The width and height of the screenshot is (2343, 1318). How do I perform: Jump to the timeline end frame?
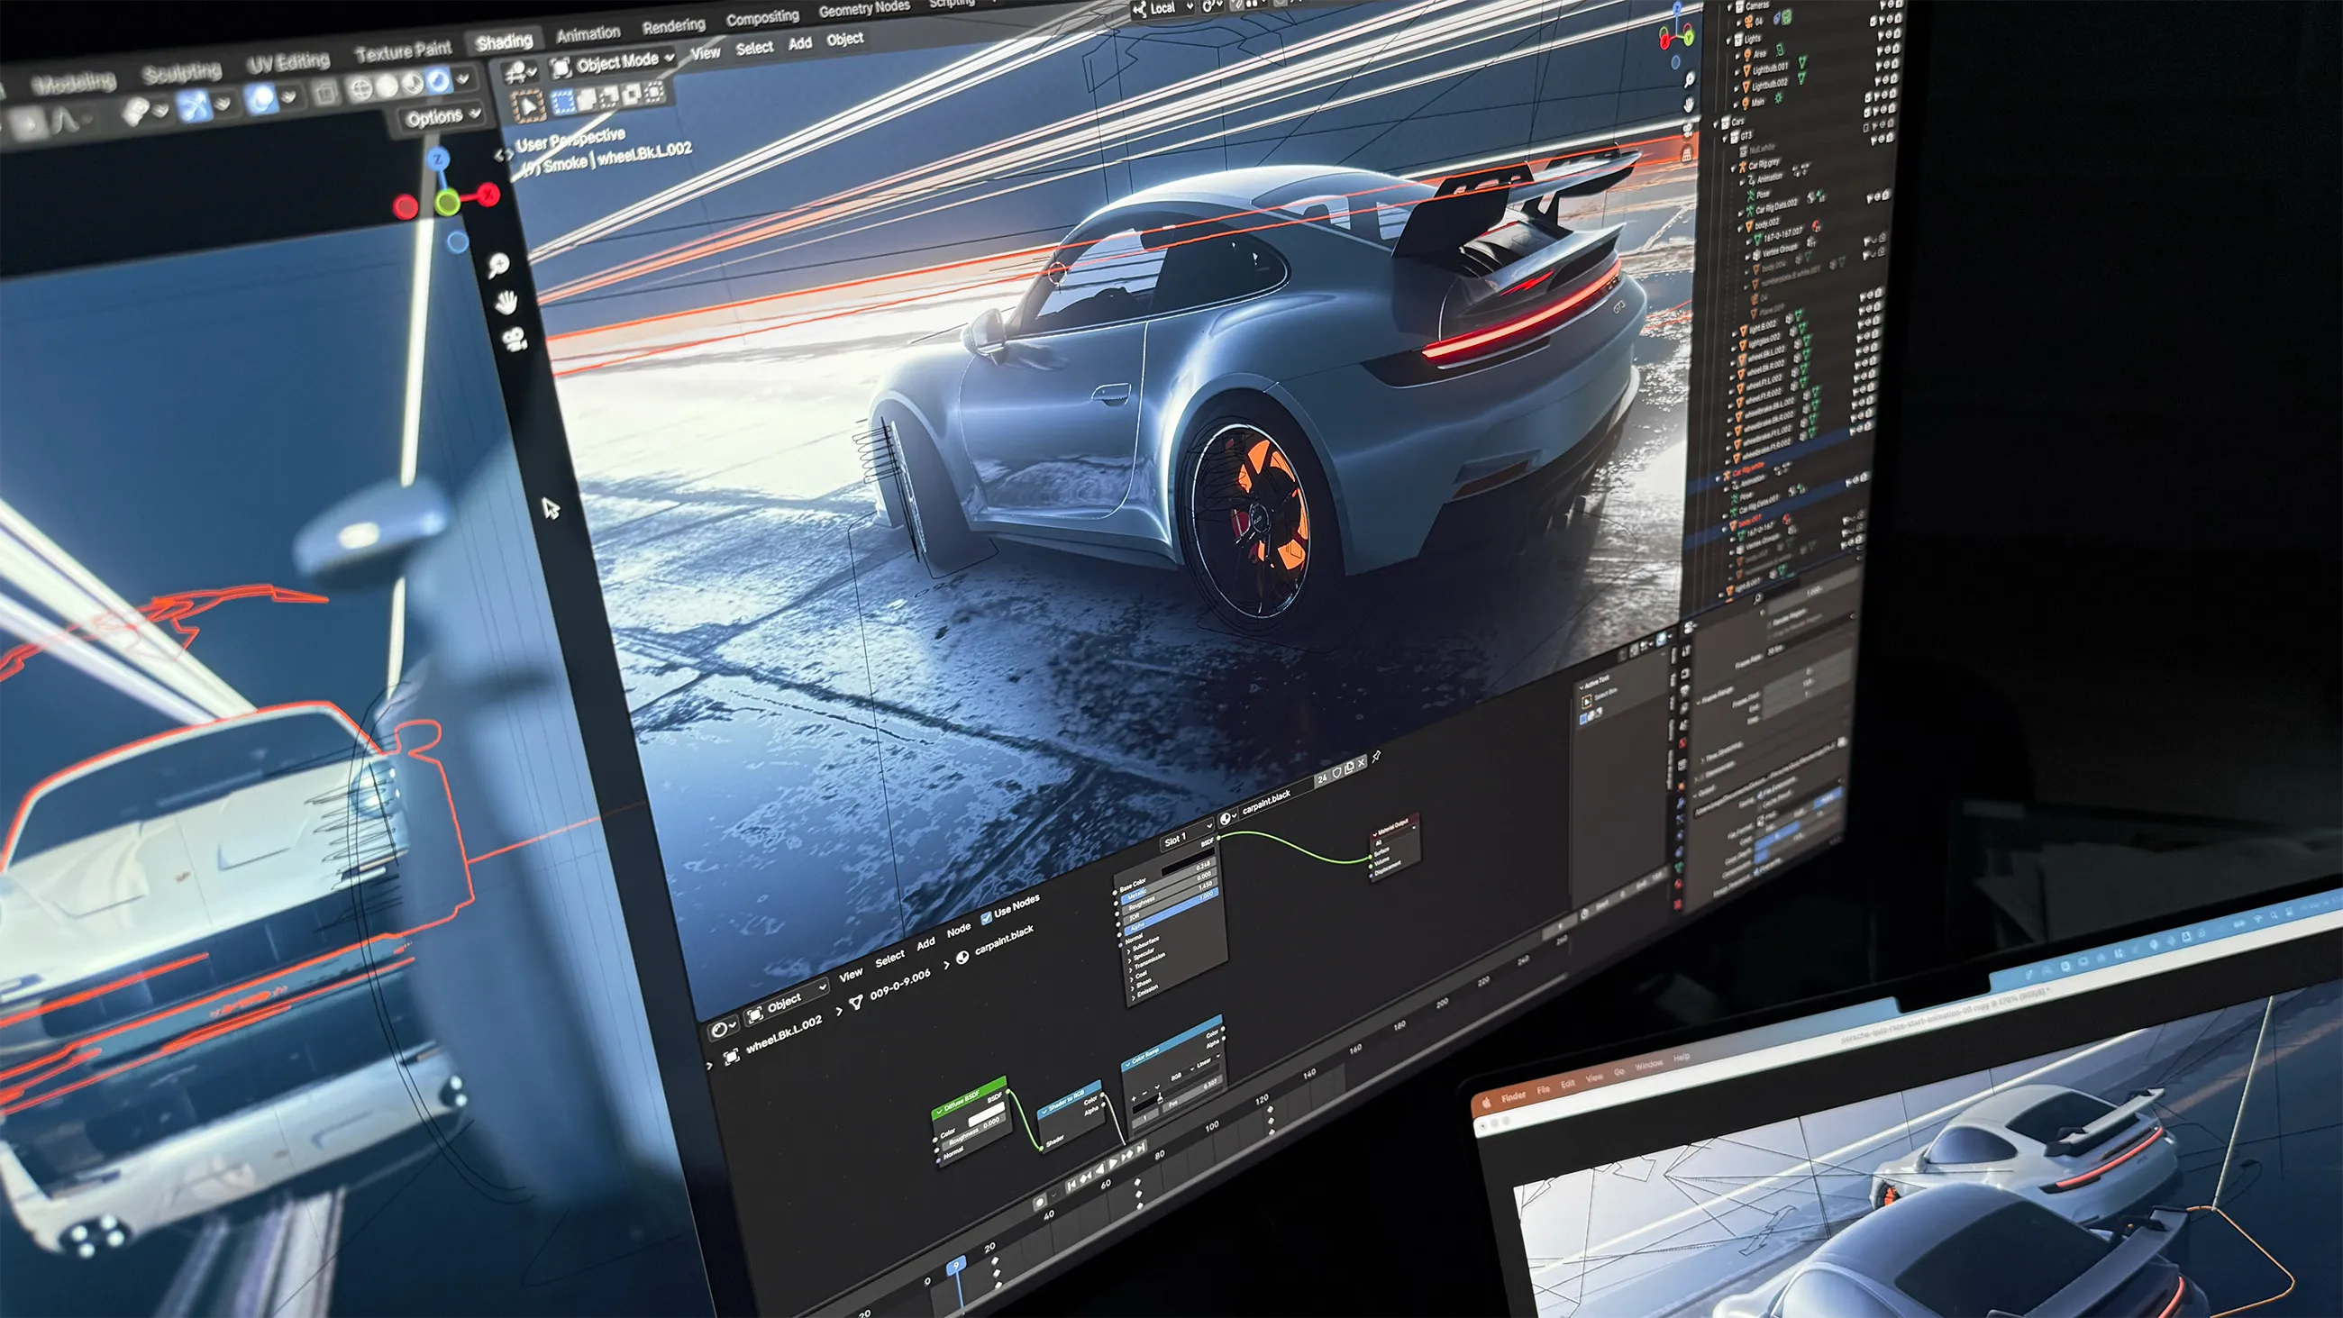(1142, 1150)
